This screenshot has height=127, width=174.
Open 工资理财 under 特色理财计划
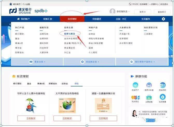click(x=148, y=34)
